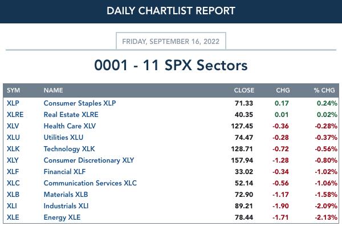Open Real Estate XLRE name link
Screen dimensions: 342x226
(x=71, y=114)
